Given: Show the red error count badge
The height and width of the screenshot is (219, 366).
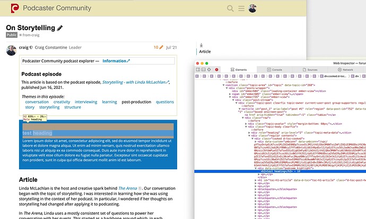Looking at the screenshot, I should (x=216, y=70).
